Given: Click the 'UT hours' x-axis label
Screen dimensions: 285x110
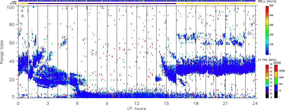Looking at the screenshot, I should 137,108.
